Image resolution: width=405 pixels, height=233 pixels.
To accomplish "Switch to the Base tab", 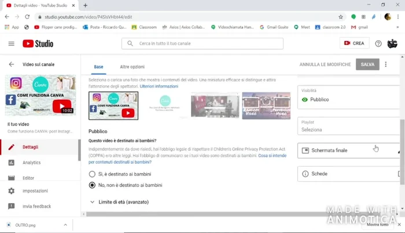I will click(x=98, y=67).
